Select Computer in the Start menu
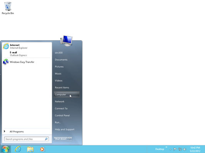The height and width of the screenshot is (153, 205). [x=67, y=94]
